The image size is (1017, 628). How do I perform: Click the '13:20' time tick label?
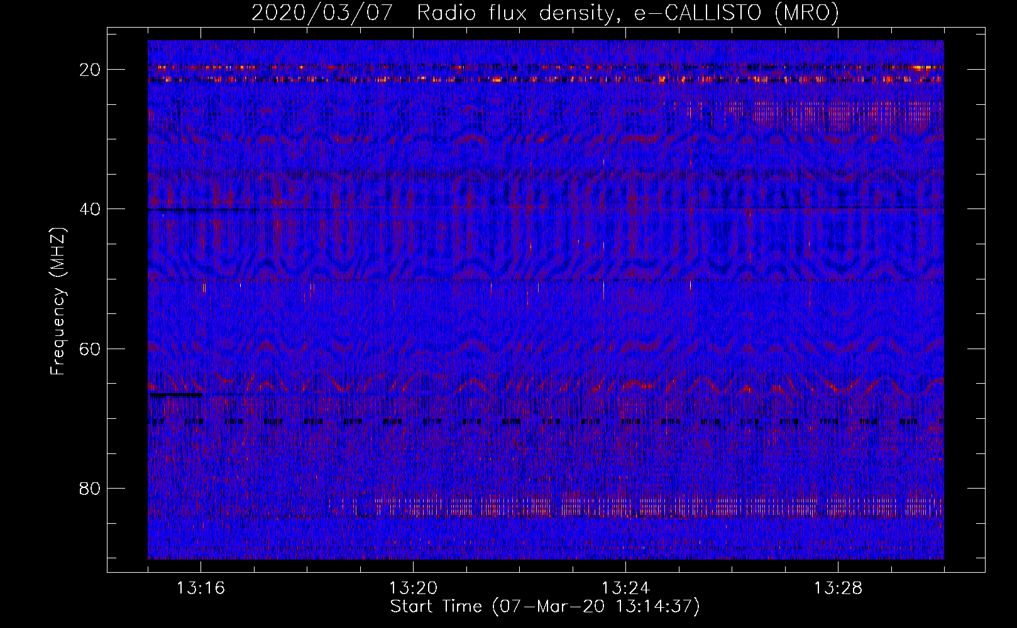[x=413, y=588]
